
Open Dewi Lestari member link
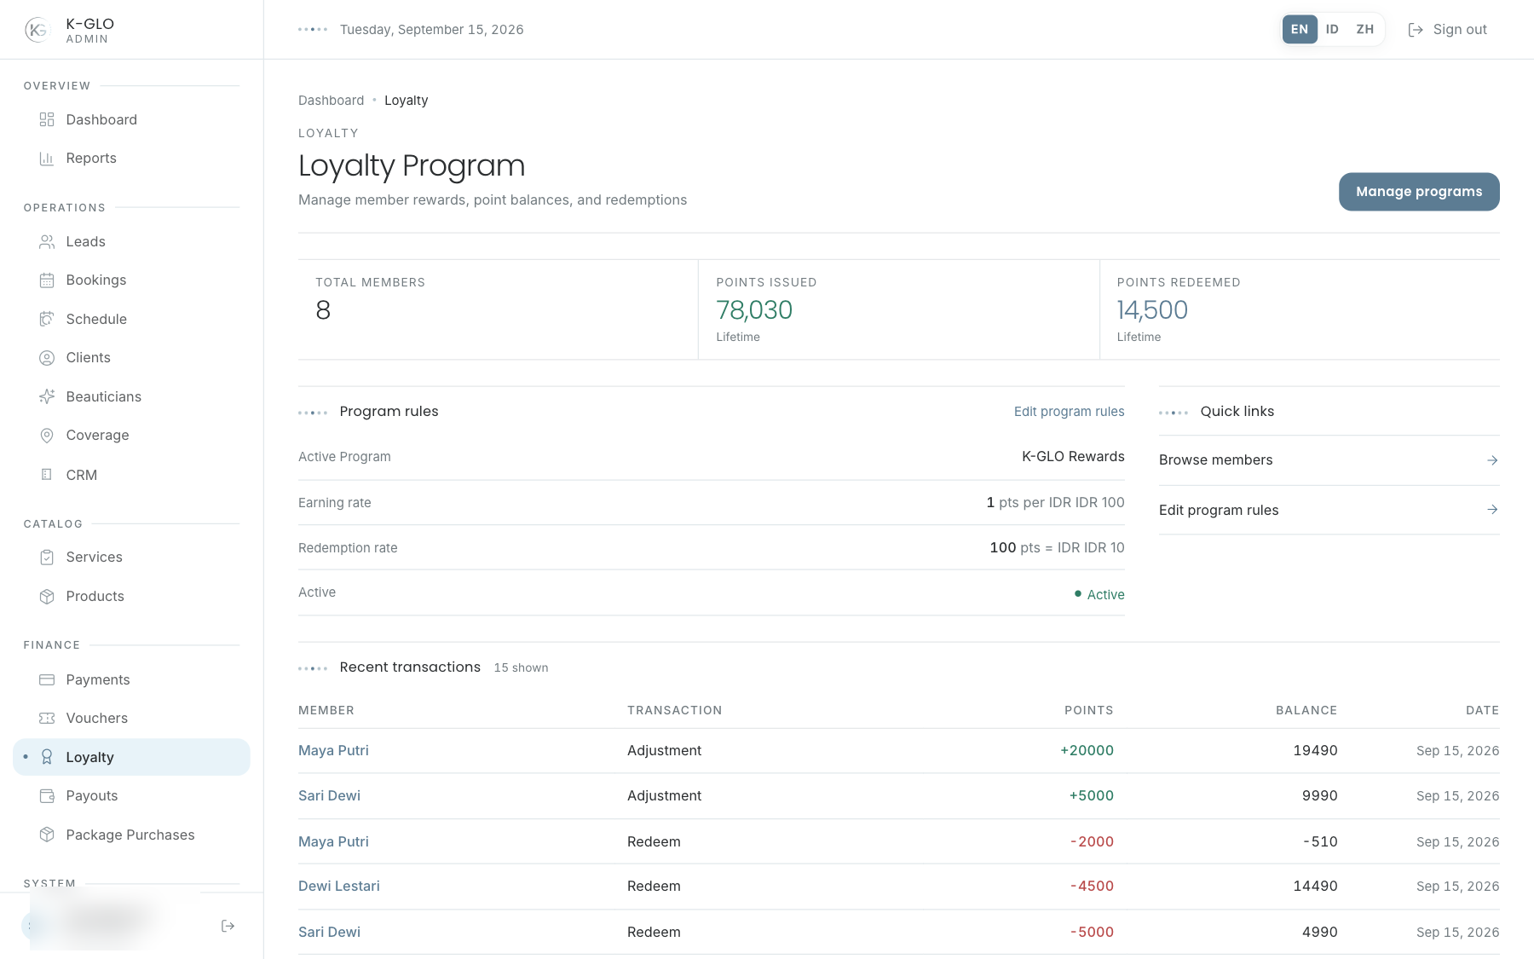[x=339, y=887]
